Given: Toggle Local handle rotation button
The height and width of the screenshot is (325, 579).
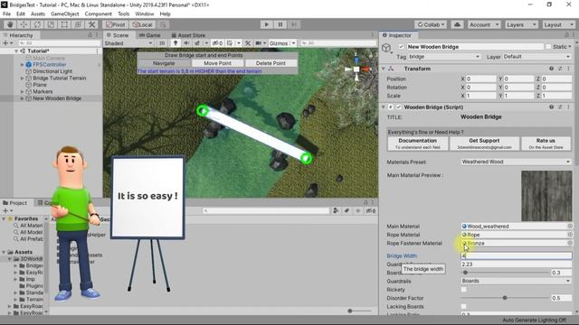Looking at the screenshot, I should 142,24.
